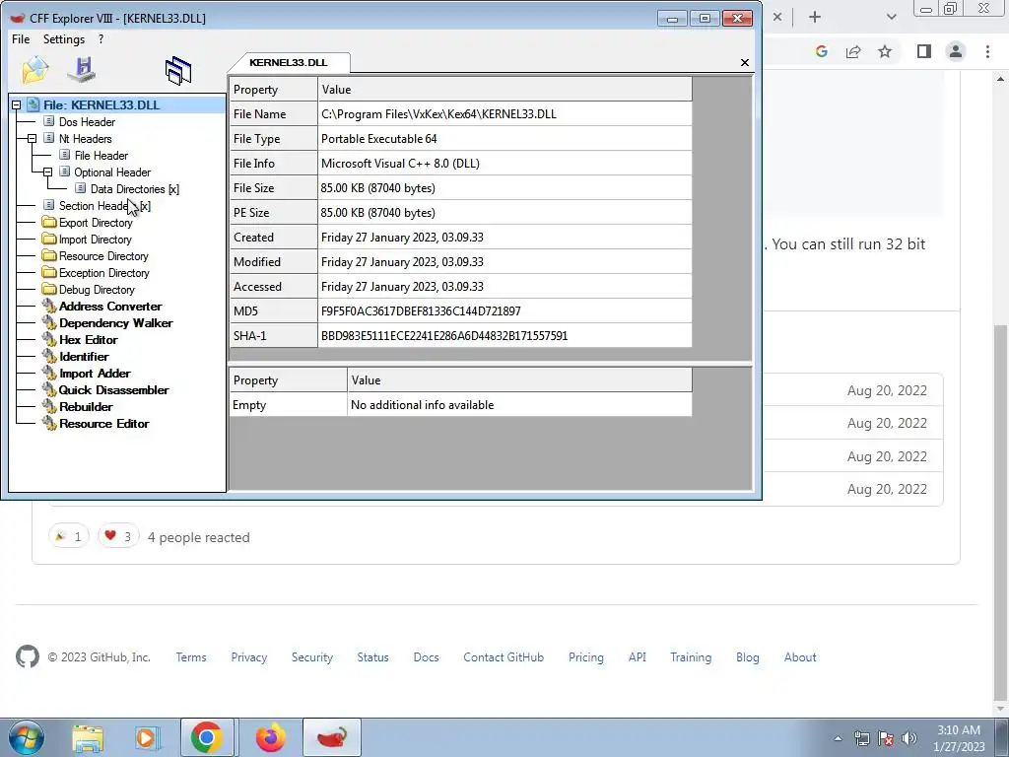
Task: Click the File Size value cell
Action: tap(504, 188)
